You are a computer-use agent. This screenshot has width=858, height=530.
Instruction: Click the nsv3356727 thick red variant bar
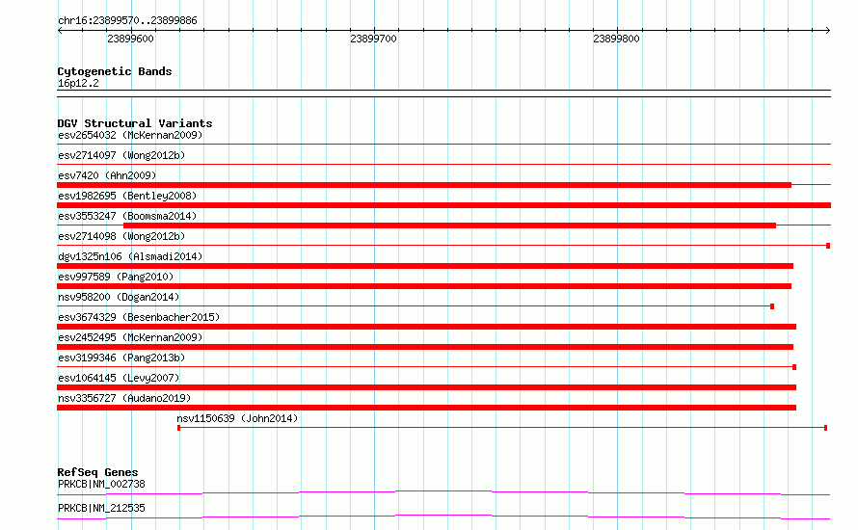426,408
